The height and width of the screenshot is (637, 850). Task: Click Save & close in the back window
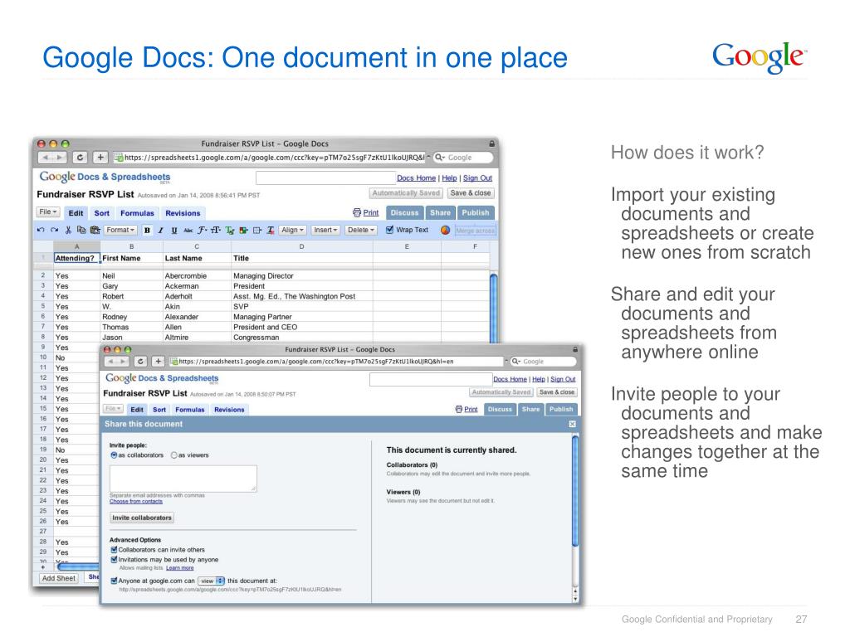(471, 193)
